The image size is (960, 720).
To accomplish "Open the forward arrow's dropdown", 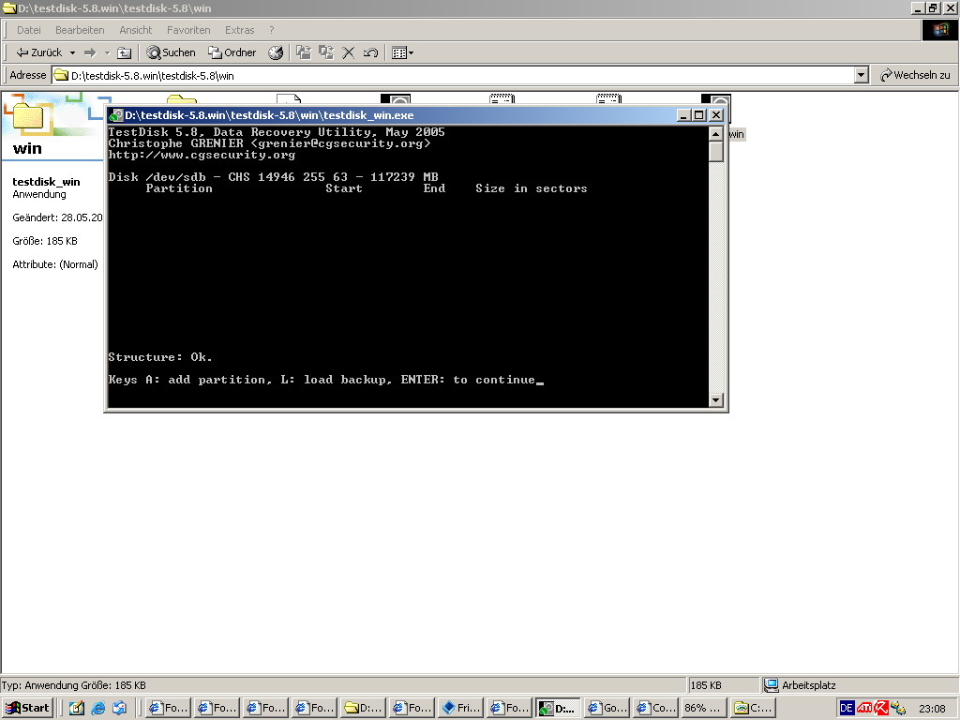I will 107,52.
